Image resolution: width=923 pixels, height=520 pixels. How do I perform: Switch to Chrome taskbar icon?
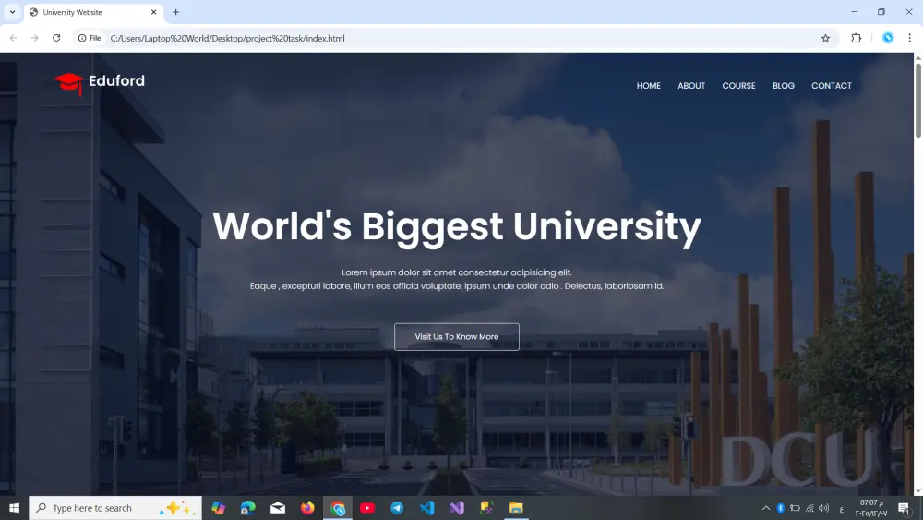[x=337, y=508]
